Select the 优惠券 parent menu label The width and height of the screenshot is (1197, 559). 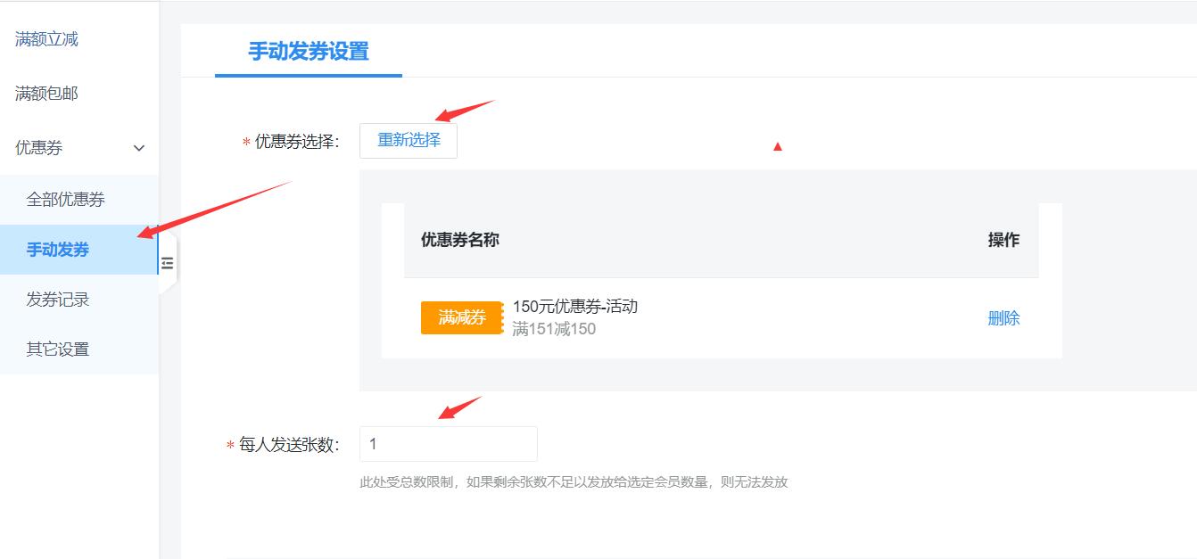(x=39, y=148)
